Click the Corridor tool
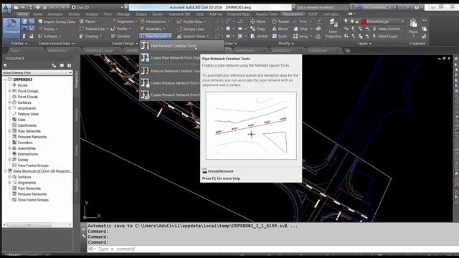This screenshot has height=258, width=459. 120,37
